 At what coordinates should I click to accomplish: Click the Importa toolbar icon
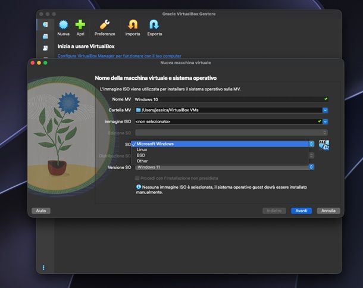[x=133, y=24]
